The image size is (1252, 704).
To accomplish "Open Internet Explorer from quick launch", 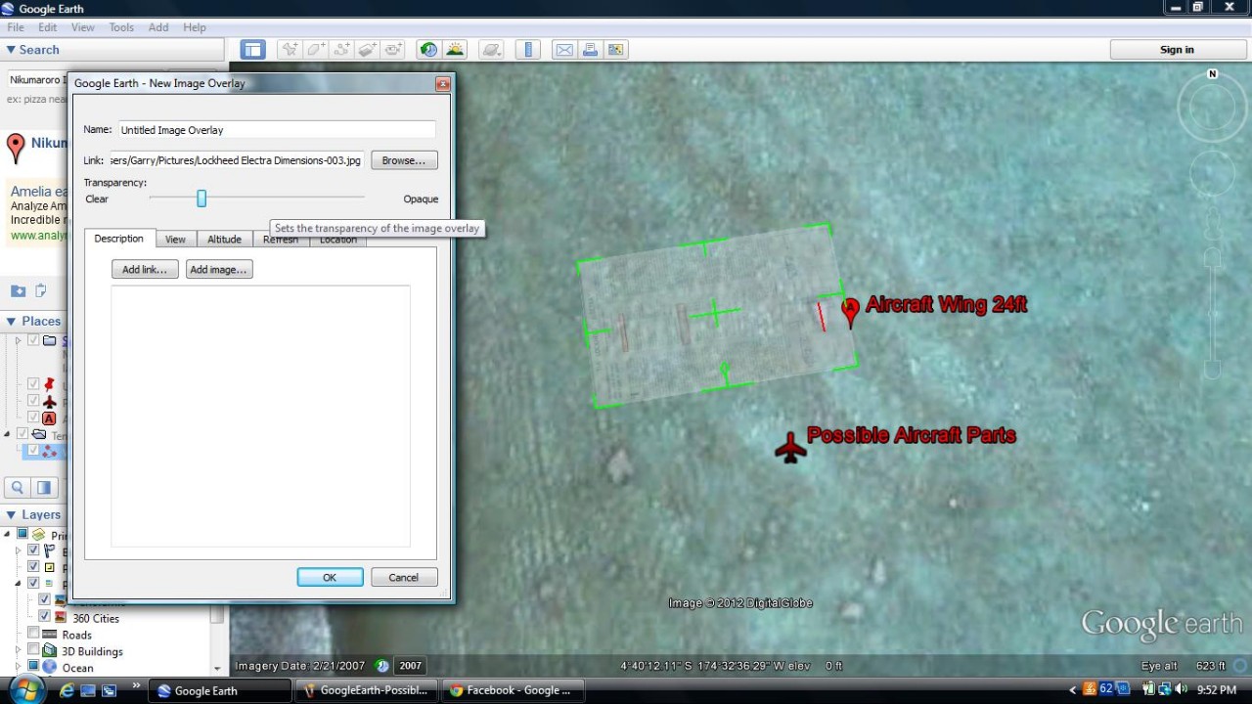I will point(67,690).
